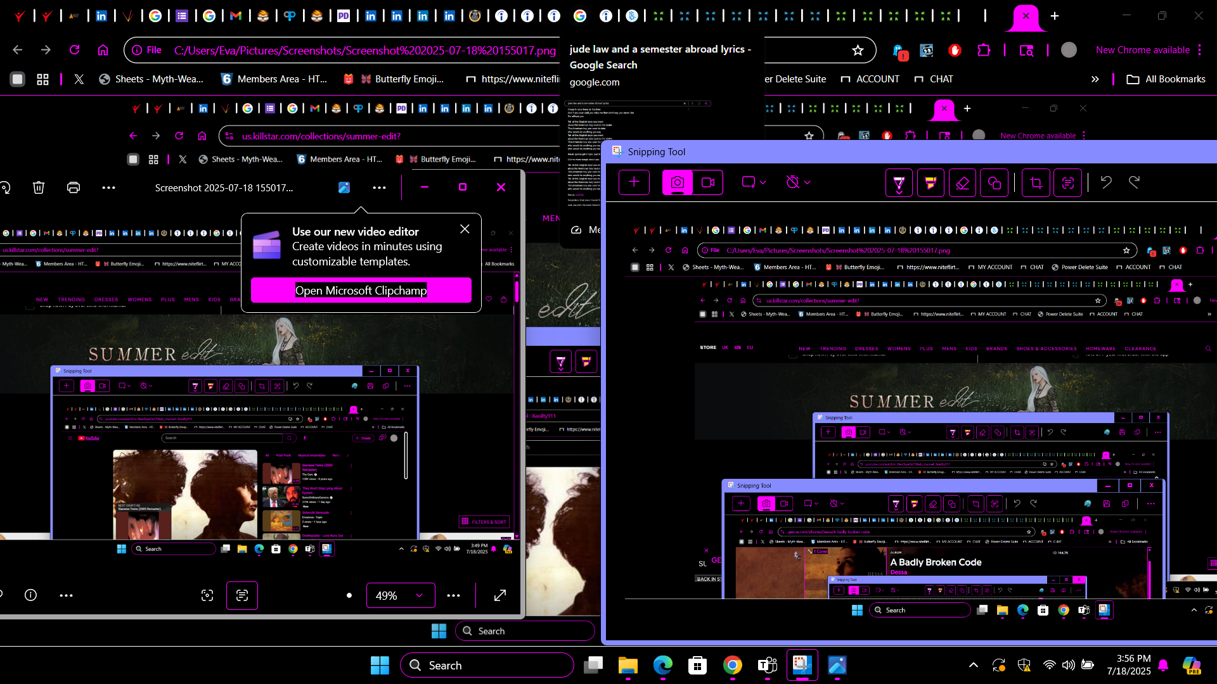Show file info in Photos bottom bar
Screen dimensions: 1217x684
point(30,595)
